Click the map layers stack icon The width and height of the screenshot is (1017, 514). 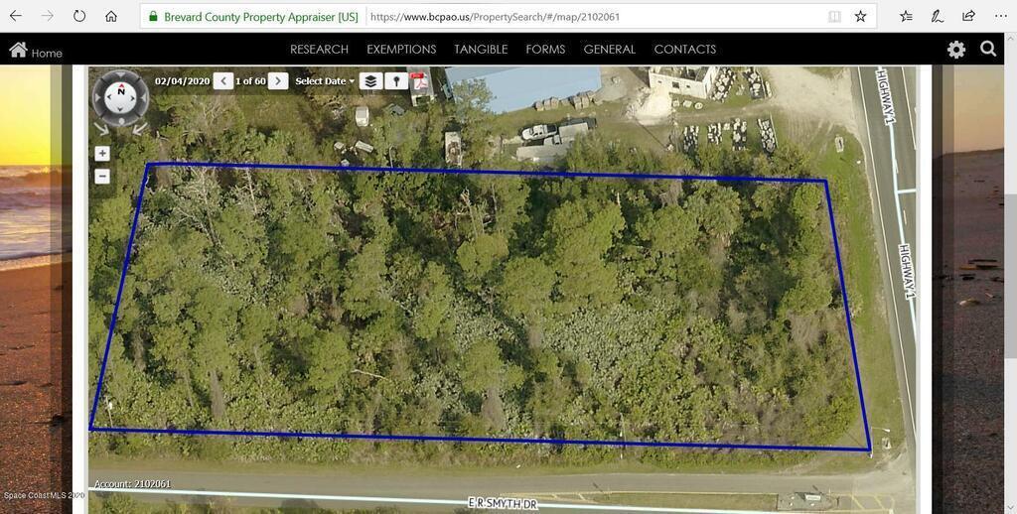(x=370, y=81)
